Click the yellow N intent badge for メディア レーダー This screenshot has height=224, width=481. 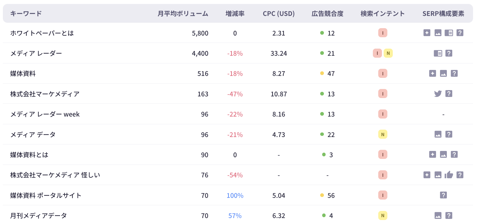click(388, 53)
